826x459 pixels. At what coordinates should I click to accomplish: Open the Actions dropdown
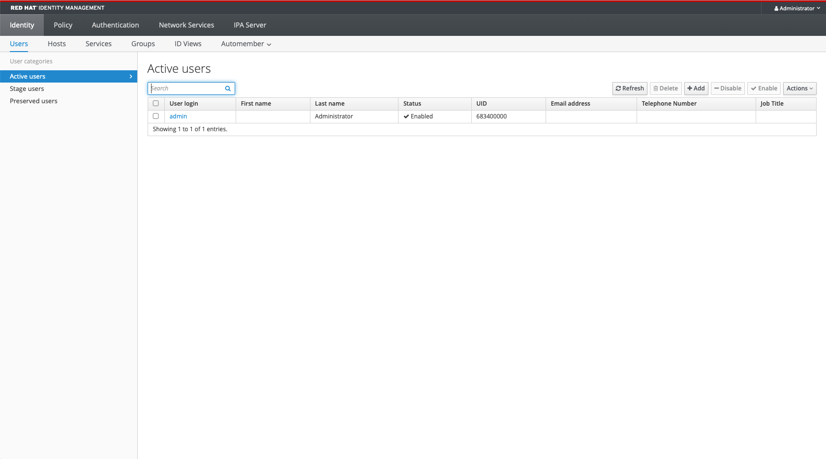(799, 88)
